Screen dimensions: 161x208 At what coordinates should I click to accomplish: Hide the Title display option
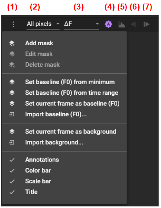[x=64, y=192]
